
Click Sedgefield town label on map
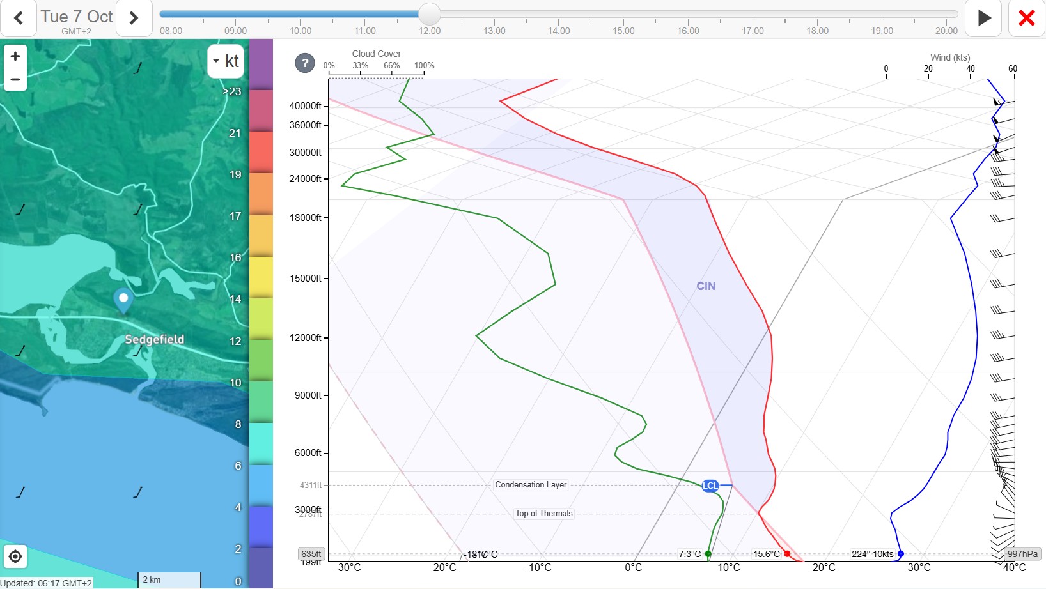(x=154, y=339)
